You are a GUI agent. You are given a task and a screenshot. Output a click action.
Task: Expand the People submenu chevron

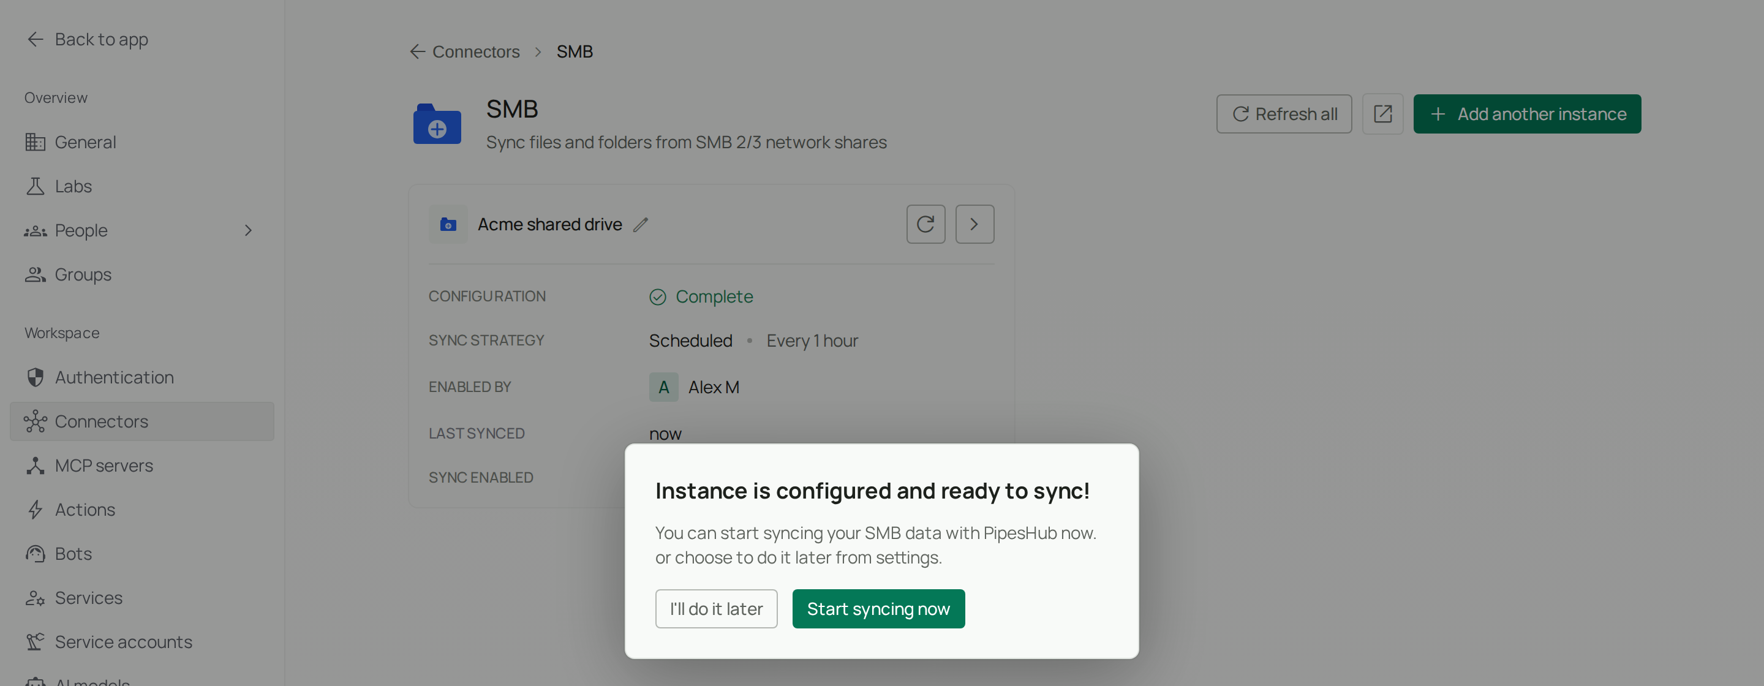click(x=249, y=231)
